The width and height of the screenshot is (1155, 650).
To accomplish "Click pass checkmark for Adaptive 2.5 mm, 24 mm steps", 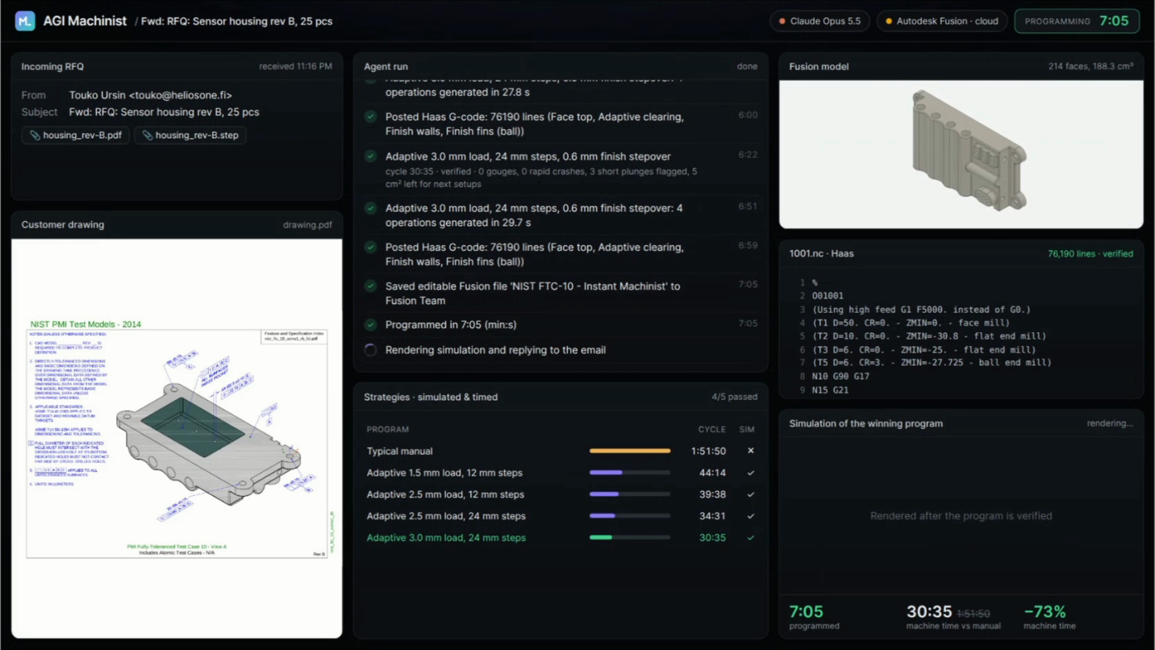I will pos(751,516).
